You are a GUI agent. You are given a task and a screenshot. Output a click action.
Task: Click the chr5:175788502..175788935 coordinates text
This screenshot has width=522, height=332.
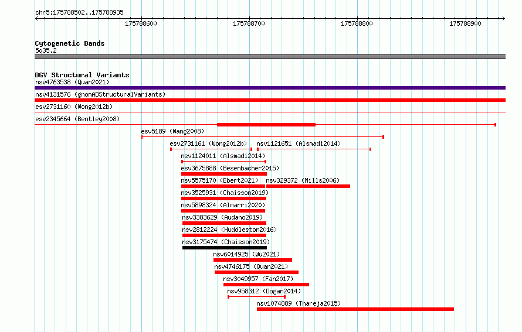click(x=79, y=12)
